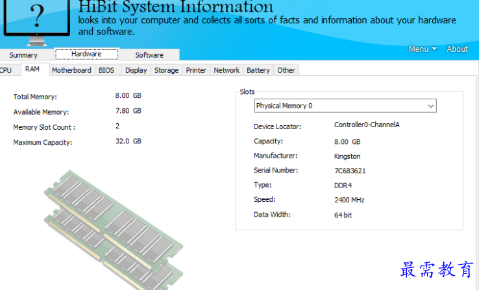
Task: Open the Motherboard sub-tab
Action: click(71, 70)
